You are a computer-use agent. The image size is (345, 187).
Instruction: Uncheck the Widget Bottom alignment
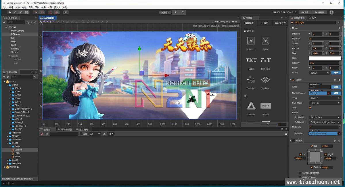click(312, 167)
